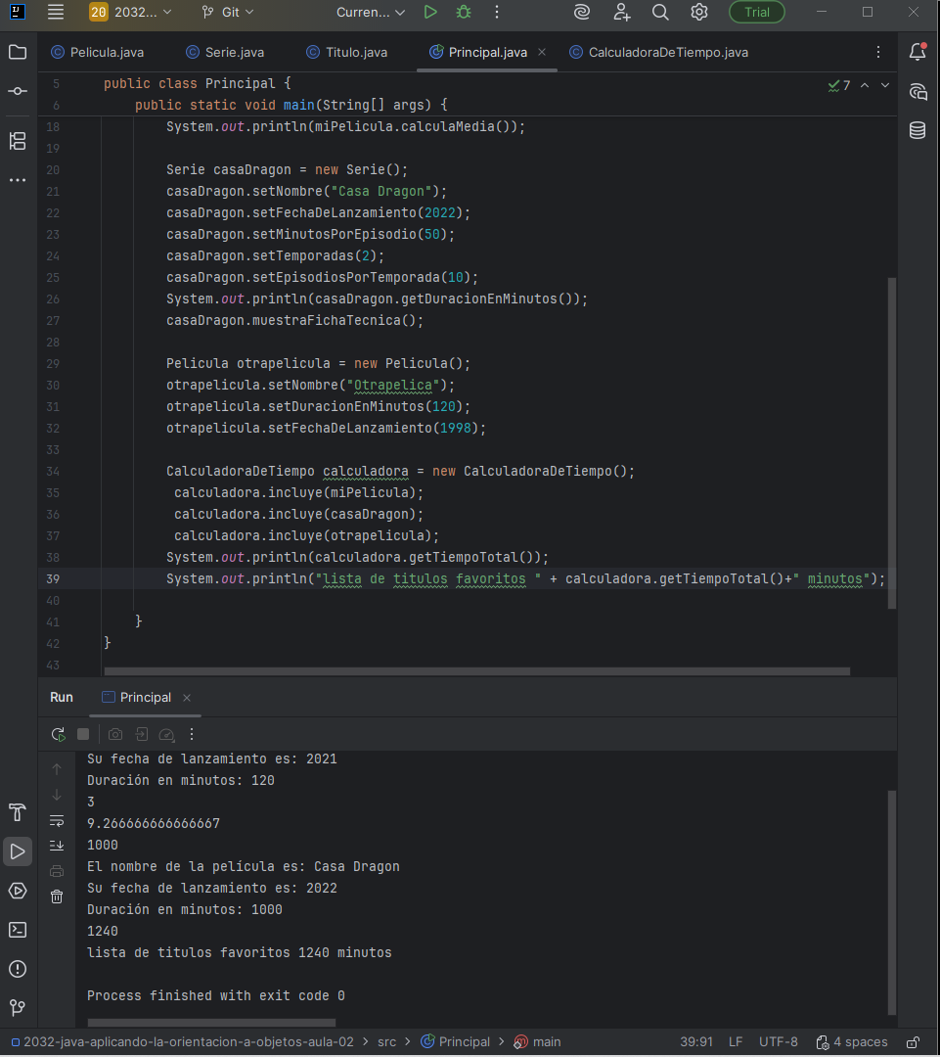Open the inspections widget showing 7
Viewport: 940px width, 1057px height.
click(x=839, y=85)
